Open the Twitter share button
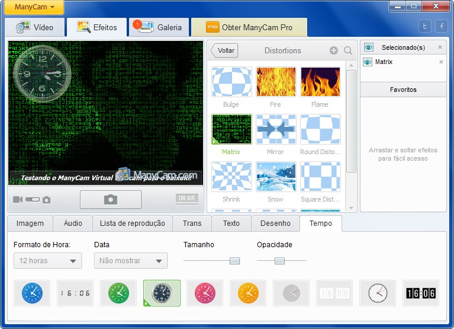Image resolution: width=454 pixels, height=329 pixels. tap(425, 26)
